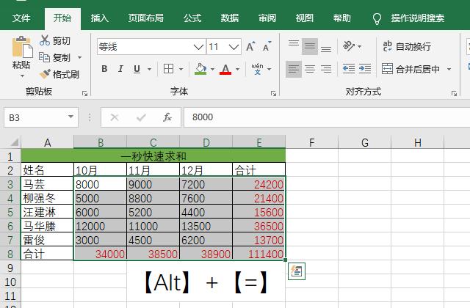Switch to 审阅 tab
This screenshot has width=470, height=308.
267,18
